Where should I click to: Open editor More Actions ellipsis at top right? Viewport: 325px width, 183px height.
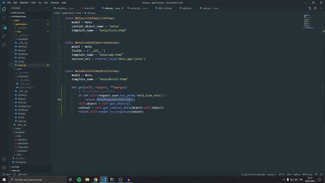click(320, 8)
